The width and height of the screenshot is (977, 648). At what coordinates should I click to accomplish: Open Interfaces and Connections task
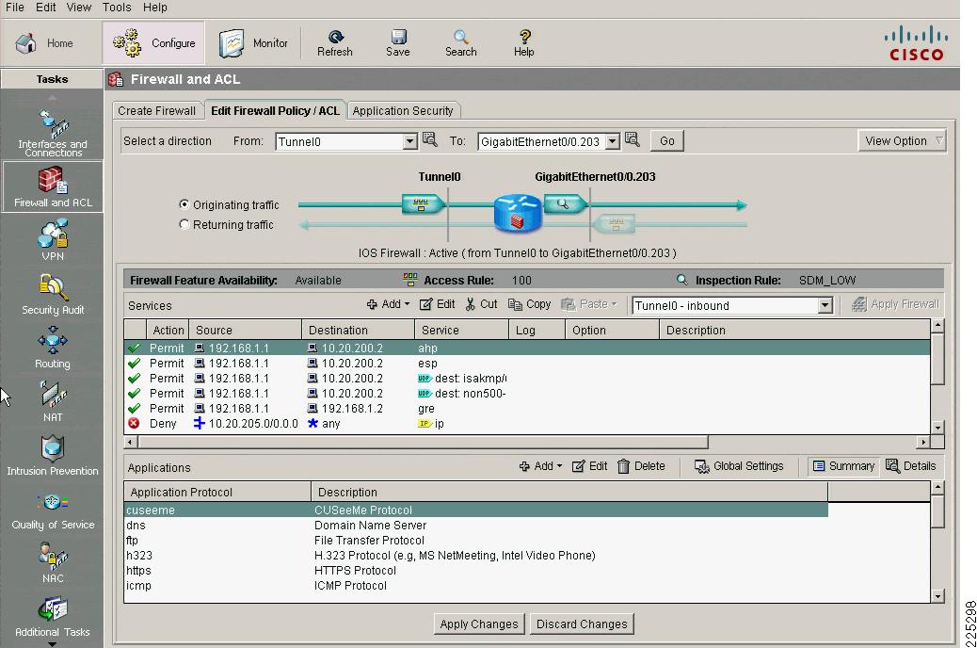click(x=53, y=133)
